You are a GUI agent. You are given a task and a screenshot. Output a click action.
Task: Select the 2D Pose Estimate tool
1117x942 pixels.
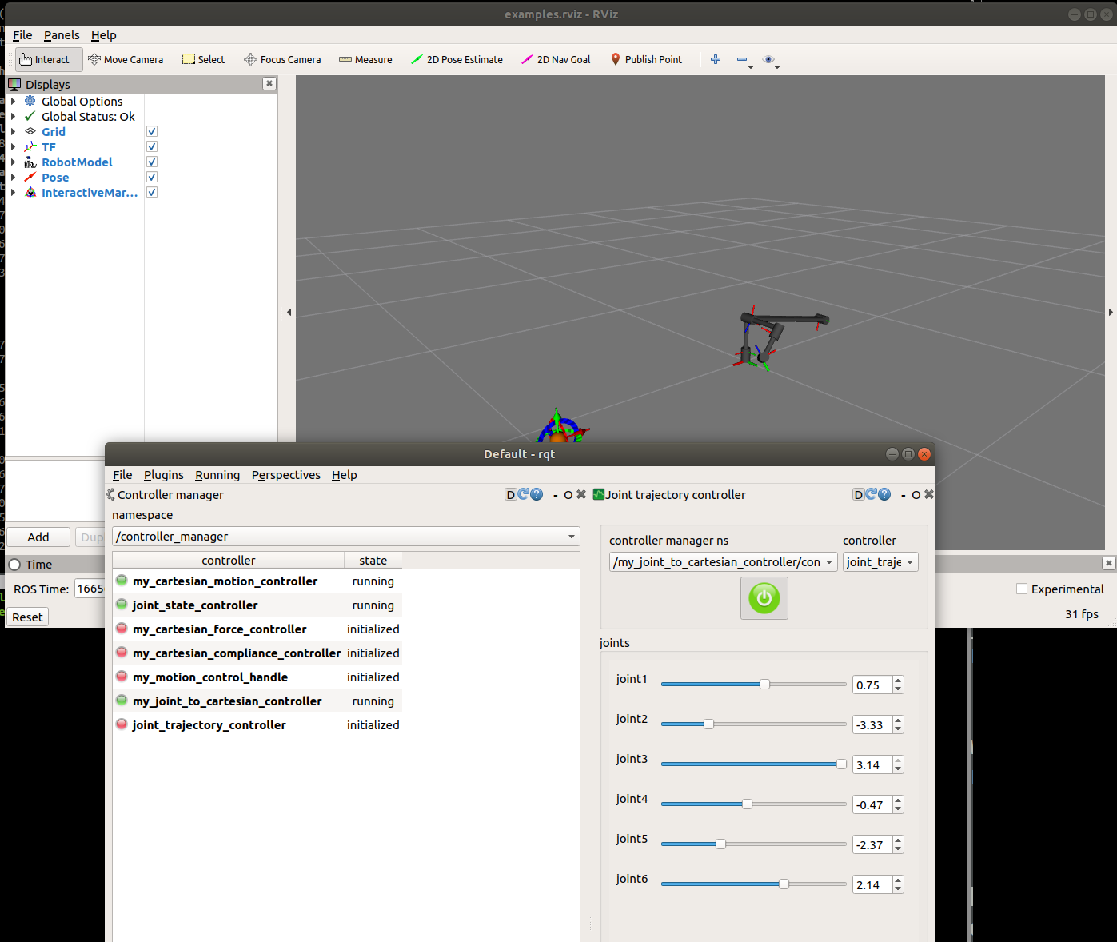[457, 59]
